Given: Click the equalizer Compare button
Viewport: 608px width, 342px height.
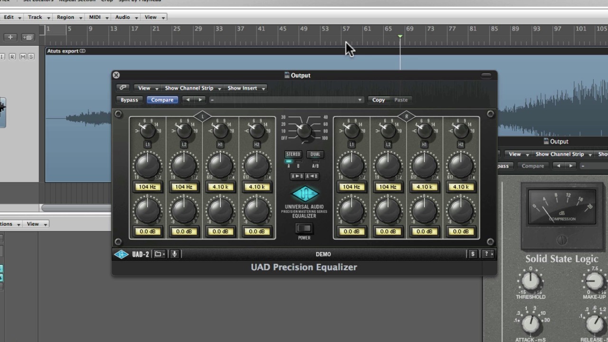Looking at the screenshot, I should click(162, 100).
